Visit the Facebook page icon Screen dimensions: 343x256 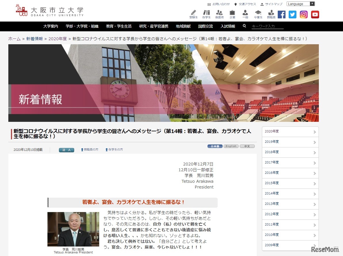point(281,15)
